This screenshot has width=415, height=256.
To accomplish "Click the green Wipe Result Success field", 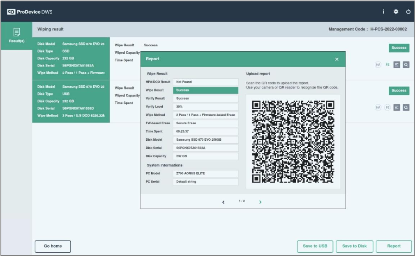I will click(x=205, y=90).
